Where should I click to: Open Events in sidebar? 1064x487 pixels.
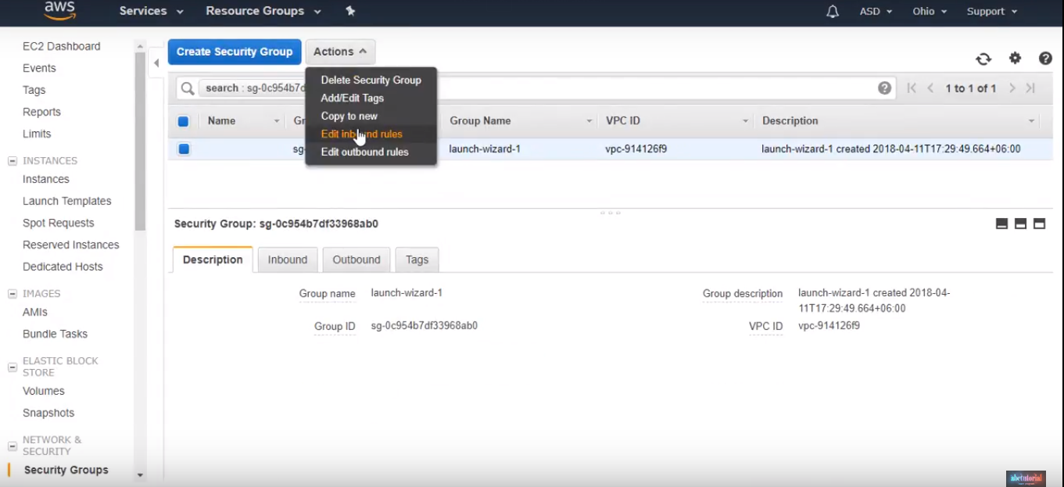point(39,68)
